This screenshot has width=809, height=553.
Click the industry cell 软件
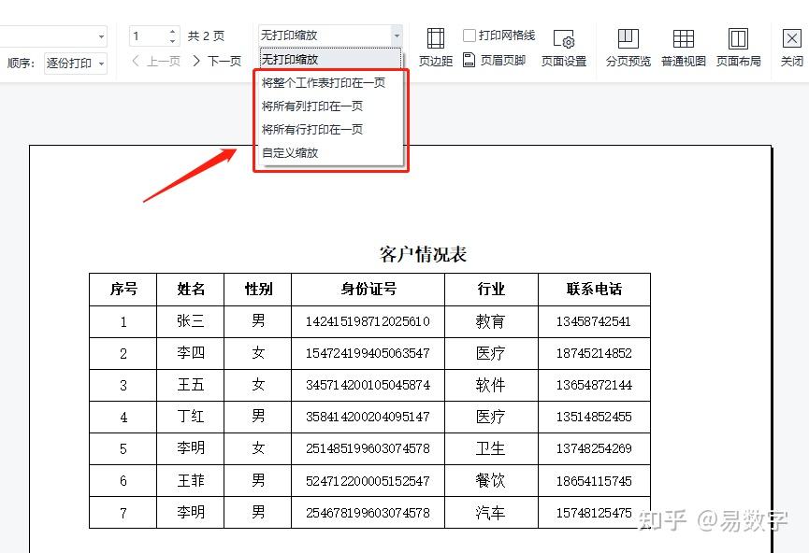tap(490, 385)
